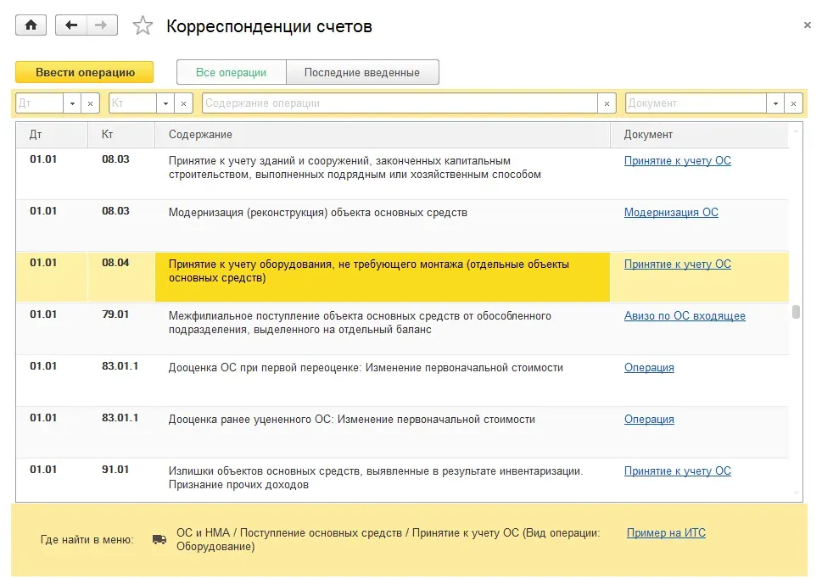Click the back arrow icon
This screenshot has width=822, height=579.
72,25
